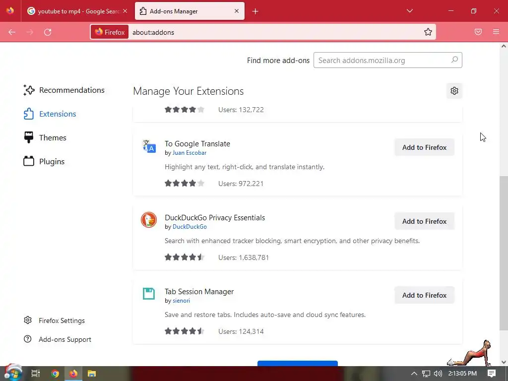Click the Users: 1,638,781 text
This screenshot has width=508, height=381.
pos(243,257)
